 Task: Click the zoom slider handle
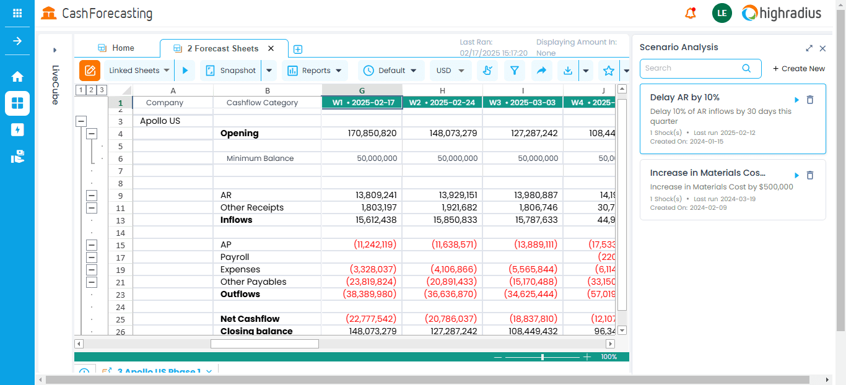click(x=543, y=357)
